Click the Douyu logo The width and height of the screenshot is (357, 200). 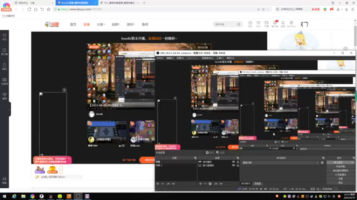click(52, 24)
